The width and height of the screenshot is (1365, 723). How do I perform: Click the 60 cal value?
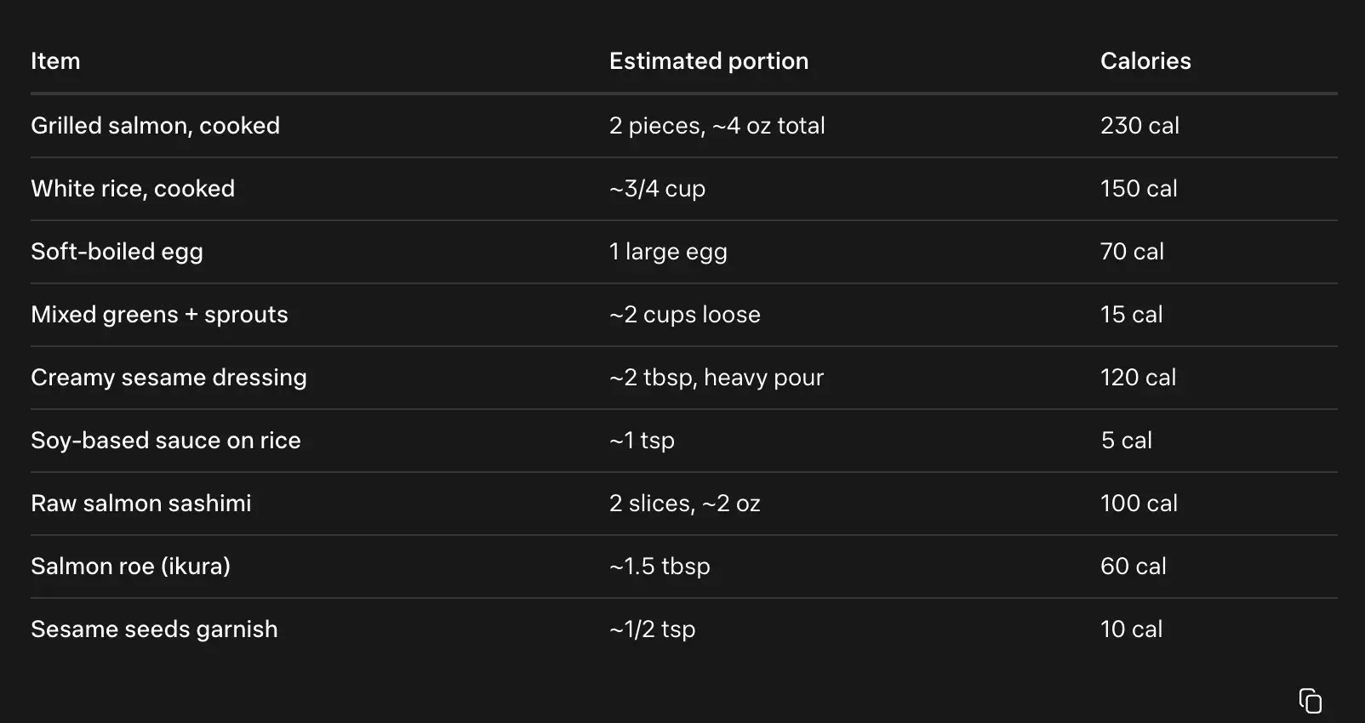1133,566
